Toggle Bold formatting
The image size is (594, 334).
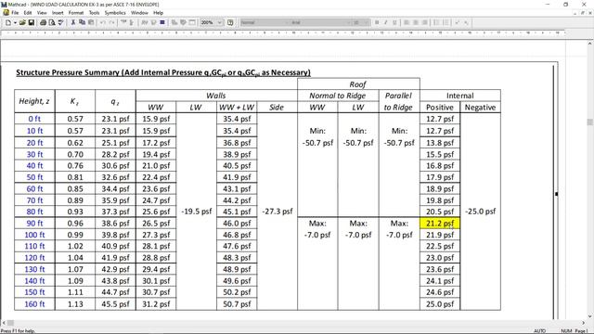pyautogui.click(x=377, y=22)
